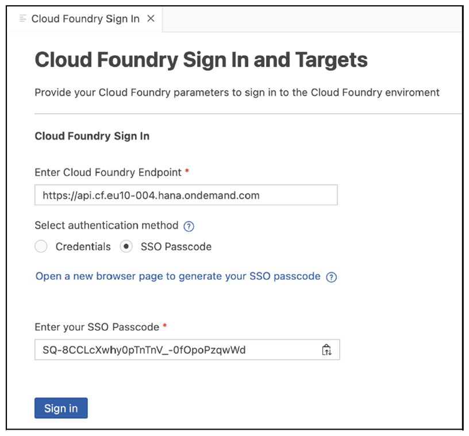Click the 'Enter Cloud Foundry Endpoint' label
The width and height of the screenshot is (469, 436).
[x=108, y=172]
